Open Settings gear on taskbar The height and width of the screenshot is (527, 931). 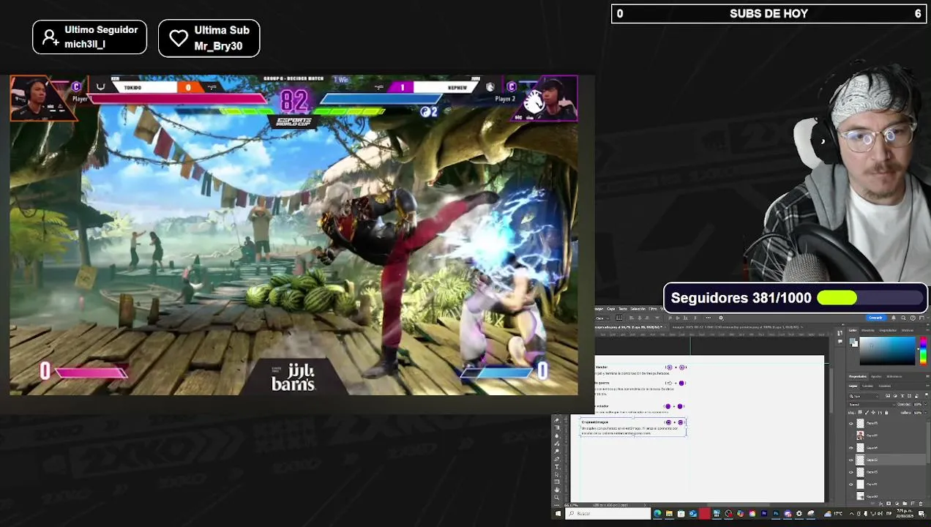coord(799,513)
